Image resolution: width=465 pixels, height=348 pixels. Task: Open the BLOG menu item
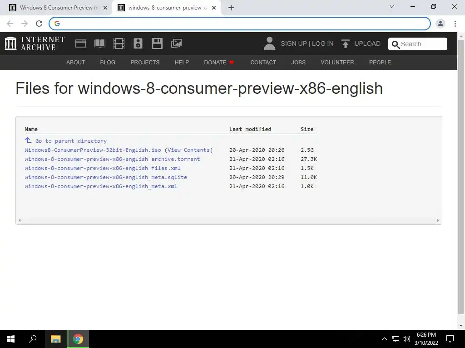[x=108, y=63]
